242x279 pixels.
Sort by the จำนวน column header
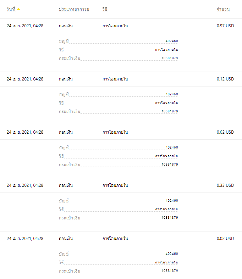[x=223, y=9]
